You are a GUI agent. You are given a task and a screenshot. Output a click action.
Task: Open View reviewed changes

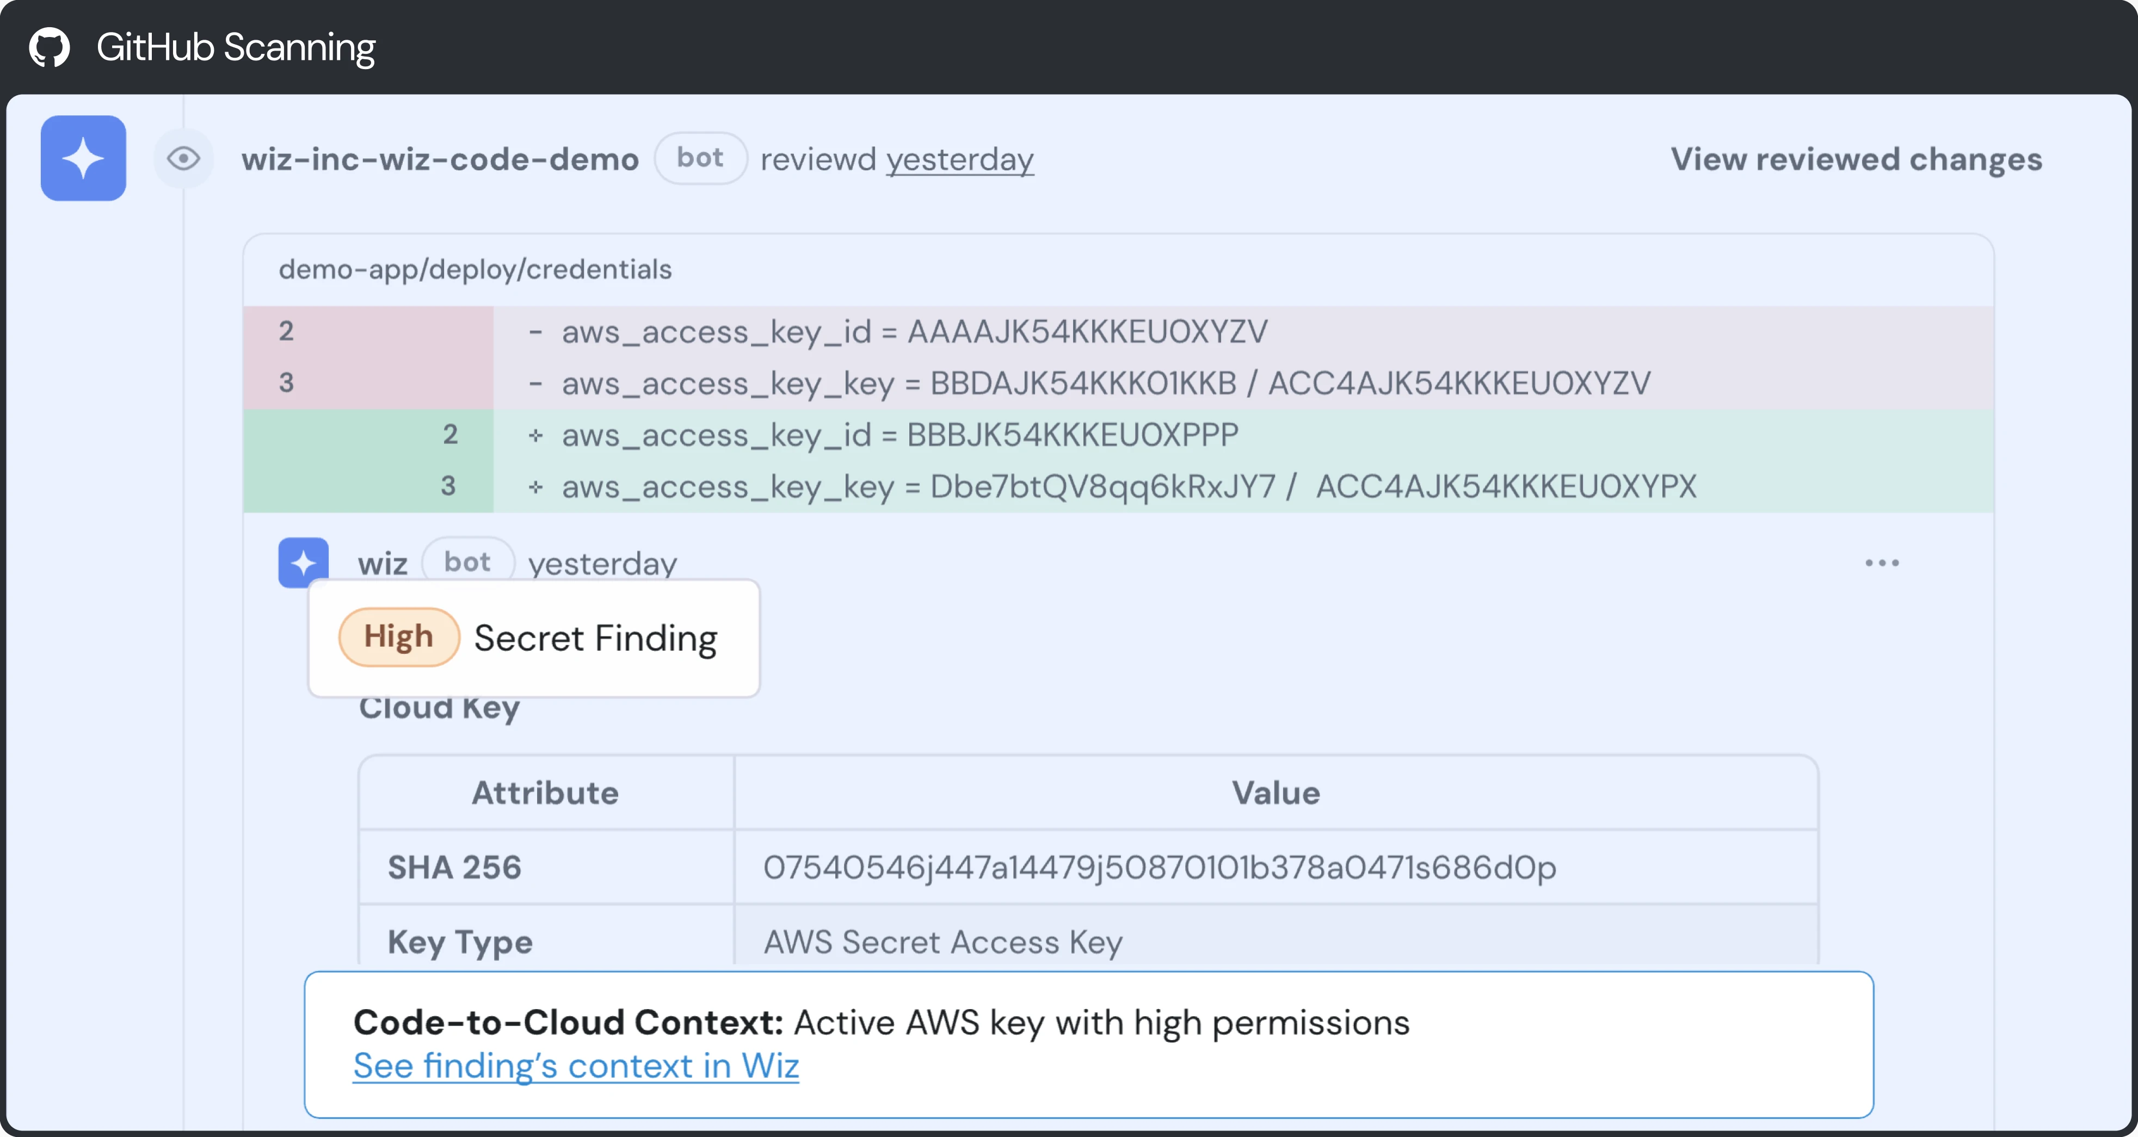[1856, 158]
